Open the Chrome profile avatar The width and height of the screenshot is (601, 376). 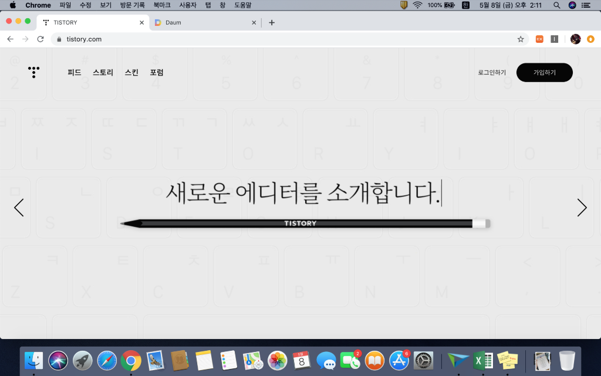[x=575, y=39]
